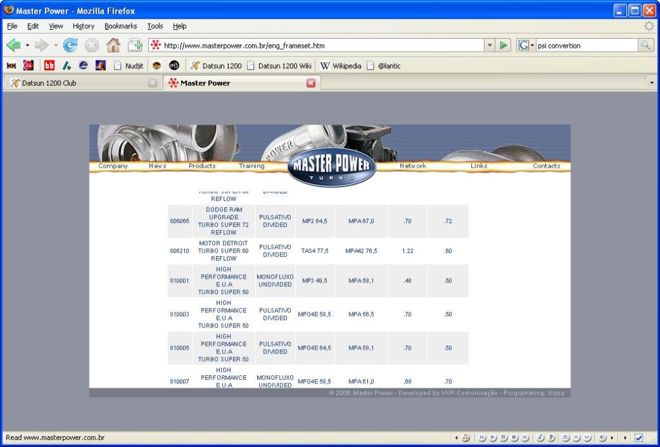This screenshot has height=447, width=660.
Task: Open the Wikipedia bookmark
Action: 340,66
